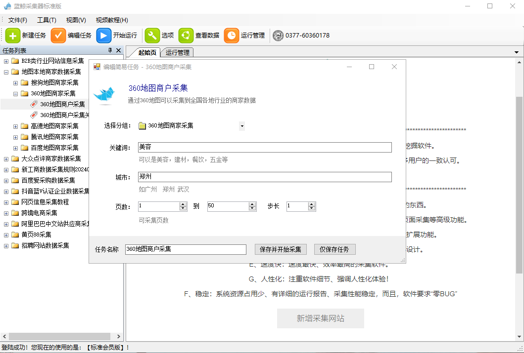Expand the 高德地图商家采集 node

[x=15, y=126]
